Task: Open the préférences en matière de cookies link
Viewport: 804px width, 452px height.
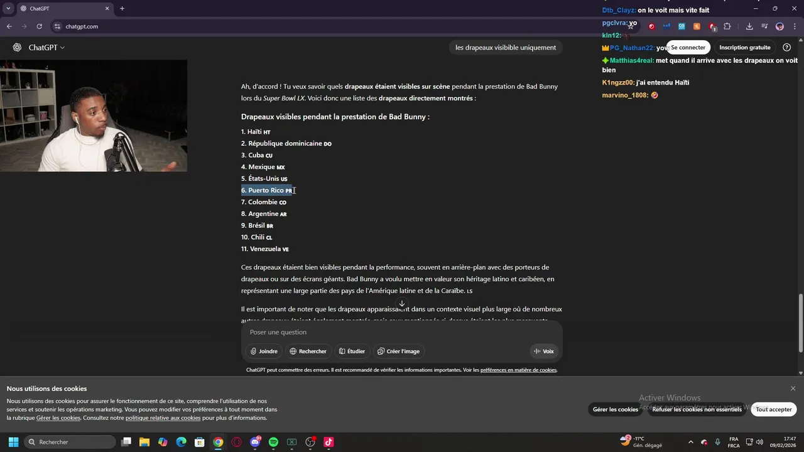Action: click(518, 370)
